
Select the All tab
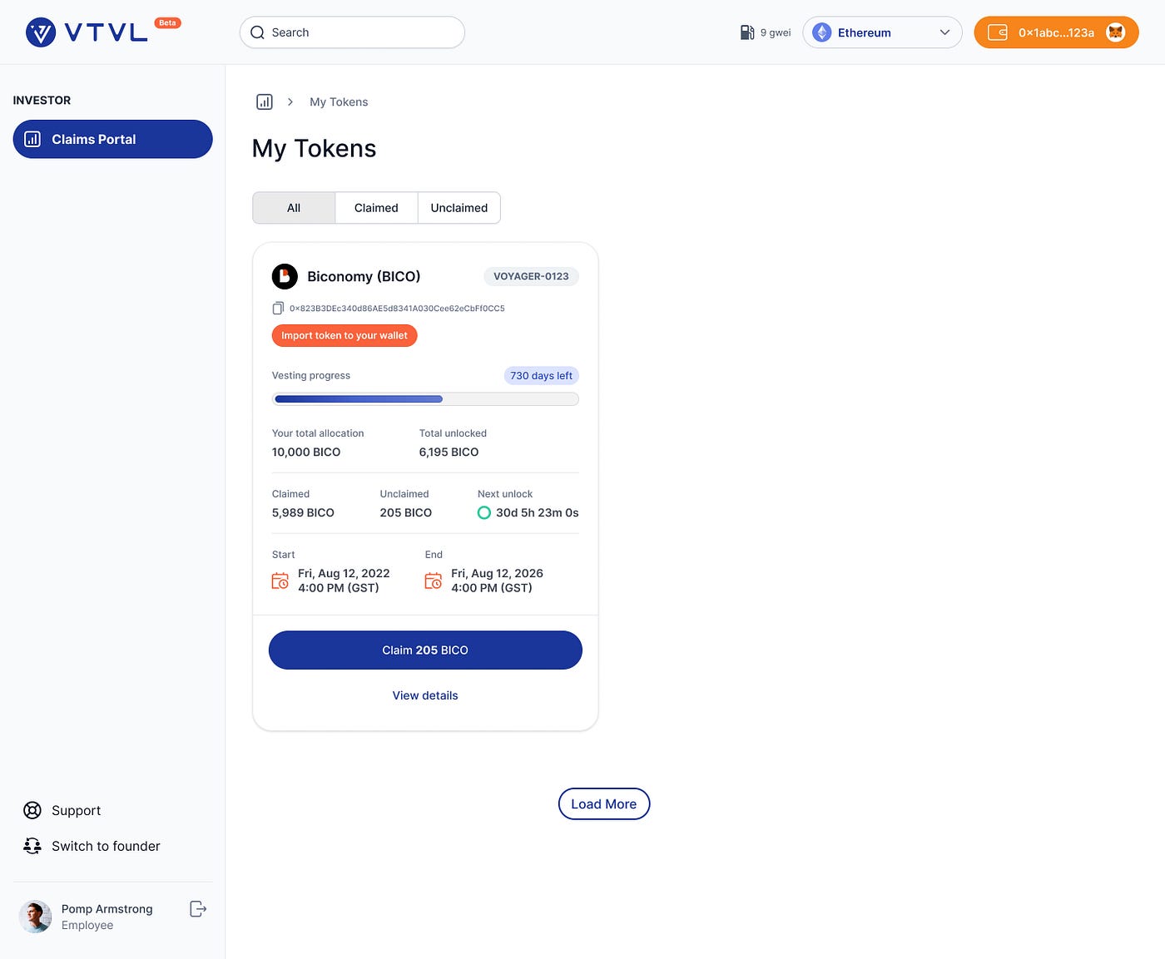[x=294, y=208]
